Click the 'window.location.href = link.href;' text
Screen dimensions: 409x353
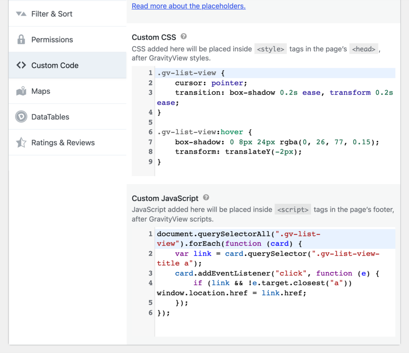[x=232, y=293]
